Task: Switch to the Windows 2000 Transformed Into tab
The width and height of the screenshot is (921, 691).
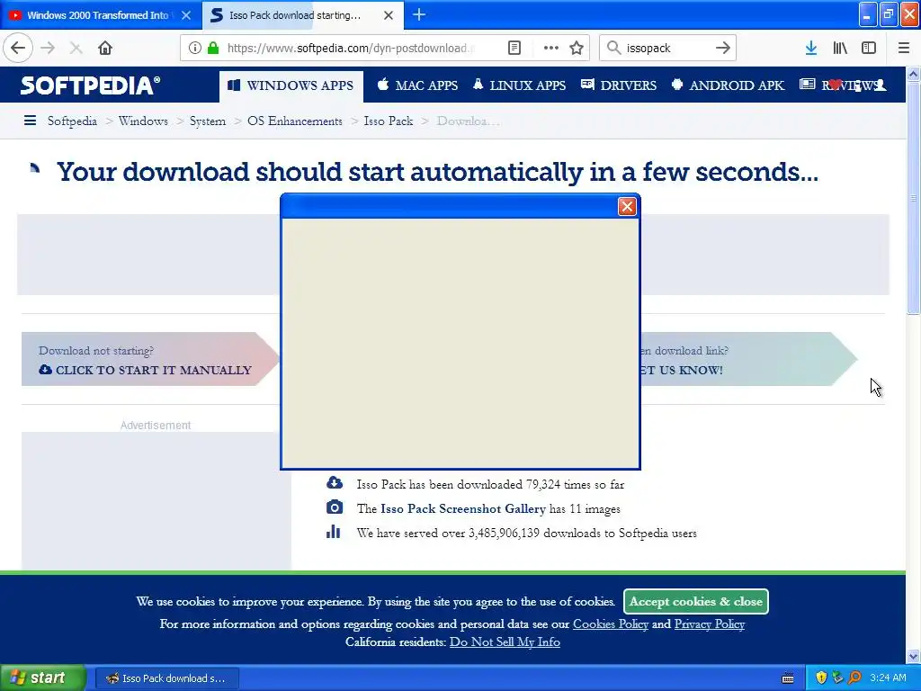Action: point(97,15)
